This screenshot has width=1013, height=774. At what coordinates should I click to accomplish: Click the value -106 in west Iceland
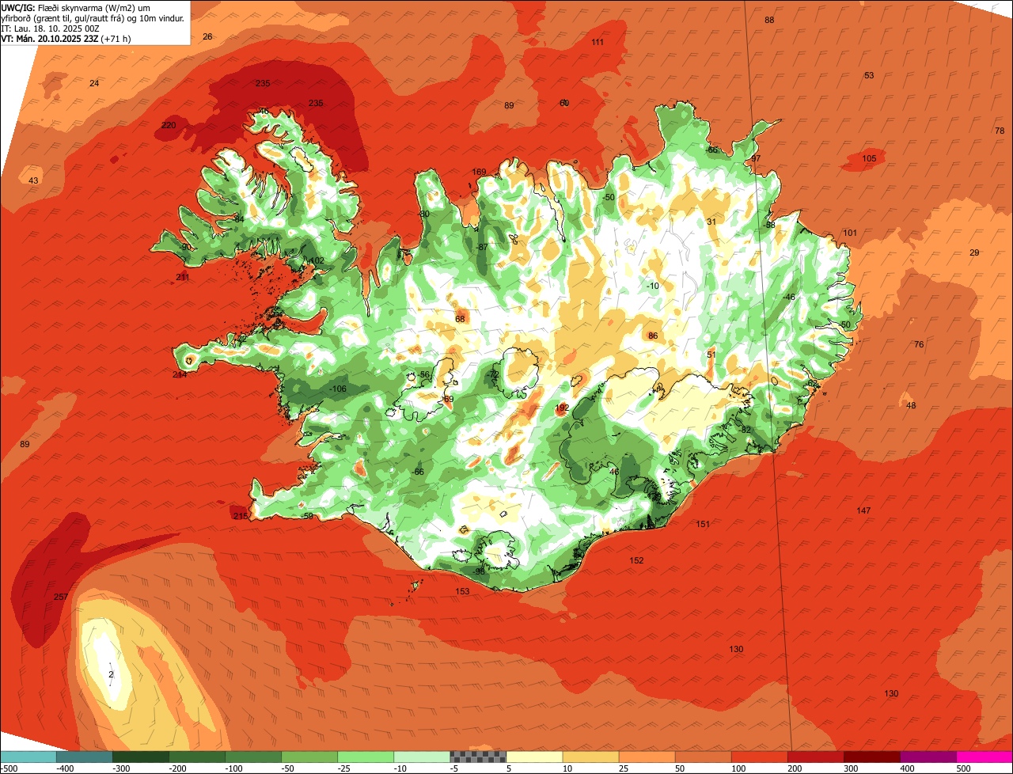coord(338,389)
